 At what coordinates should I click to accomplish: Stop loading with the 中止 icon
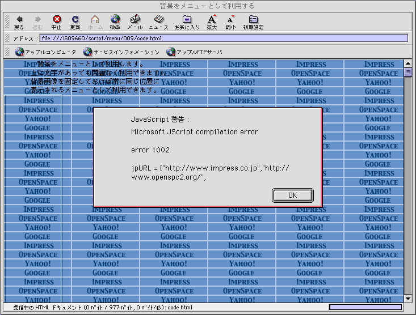57,22
